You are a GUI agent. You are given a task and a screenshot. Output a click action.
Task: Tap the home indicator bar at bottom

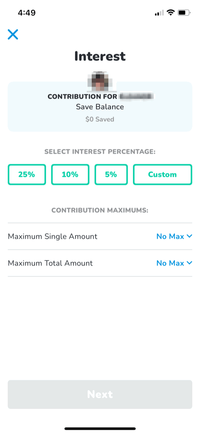point(100,428)
